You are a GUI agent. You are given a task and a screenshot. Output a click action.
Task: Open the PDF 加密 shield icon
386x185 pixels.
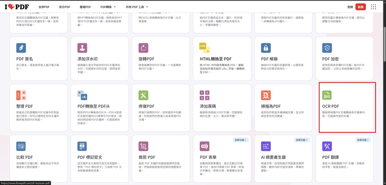327,48
